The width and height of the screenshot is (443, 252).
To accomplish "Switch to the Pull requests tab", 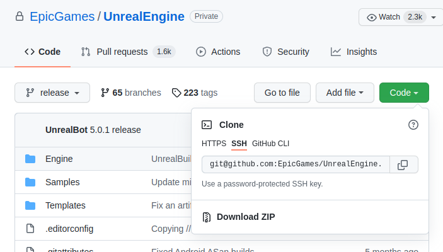I will coord(129,52).
